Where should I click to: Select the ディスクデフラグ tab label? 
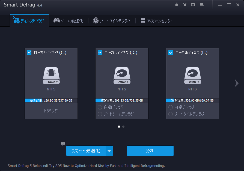[32, 21]
